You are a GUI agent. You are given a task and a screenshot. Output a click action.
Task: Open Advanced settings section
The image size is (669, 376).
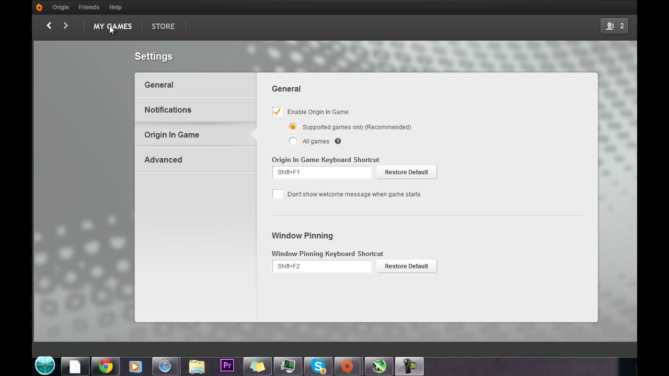(x=195, y=160)
